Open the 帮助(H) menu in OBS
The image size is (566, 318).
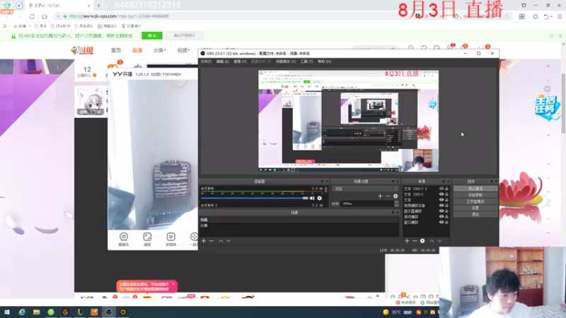coord(324,61)
